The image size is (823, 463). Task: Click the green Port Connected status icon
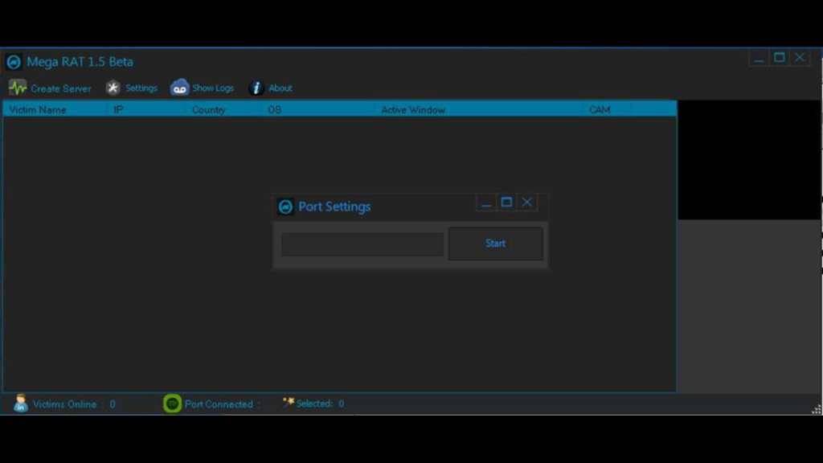(x=172, y=404)
